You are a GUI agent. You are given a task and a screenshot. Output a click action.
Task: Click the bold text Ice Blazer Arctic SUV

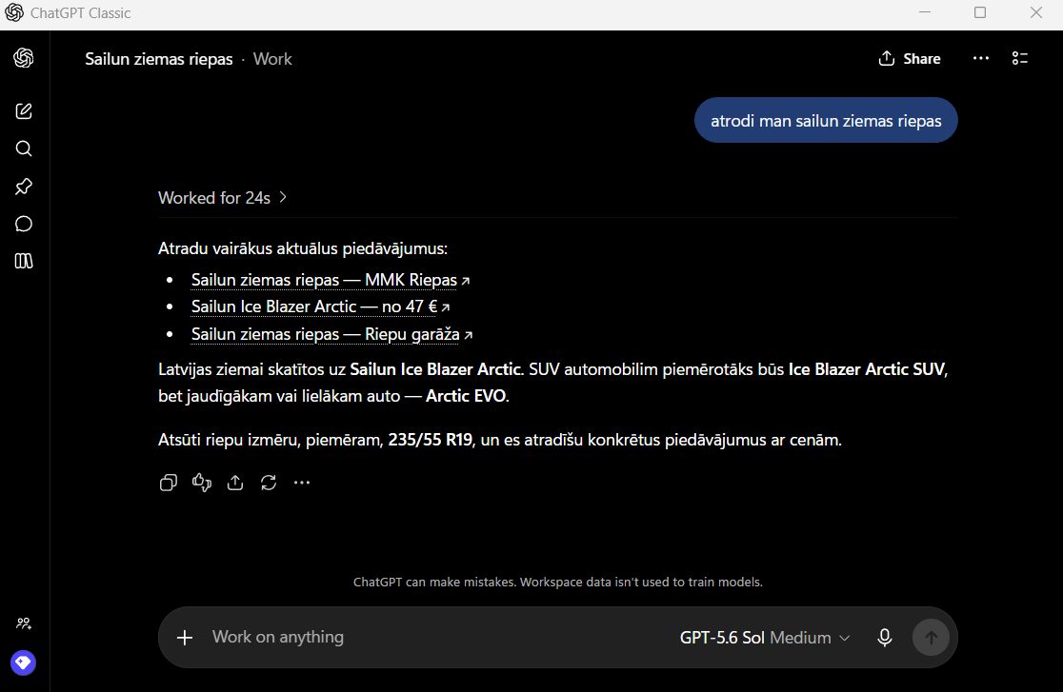click(867, 369)
